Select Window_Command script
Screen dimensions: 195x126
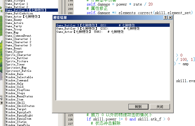[x=17, y=80]
